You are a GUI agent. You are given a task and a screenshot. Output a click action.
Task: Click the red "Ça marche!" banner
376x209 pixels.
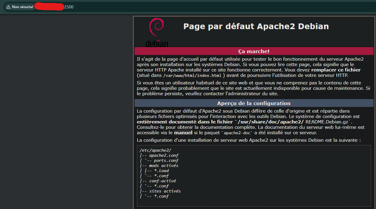pos(254,51)
